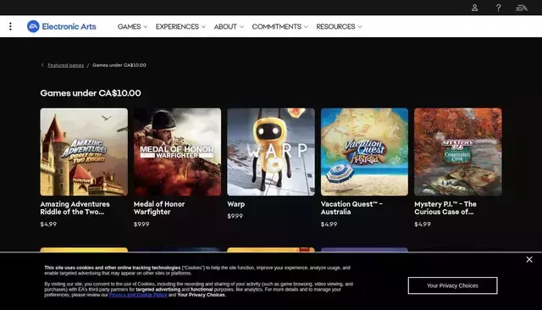Viewport: 542px width, 310px height.
Task: Click the Games under CA$10.00 heading
Action: click(91, 93)
